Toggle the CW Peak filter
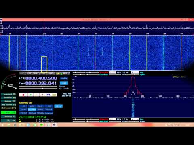This screenshot has height=145, width=194. 32,113
